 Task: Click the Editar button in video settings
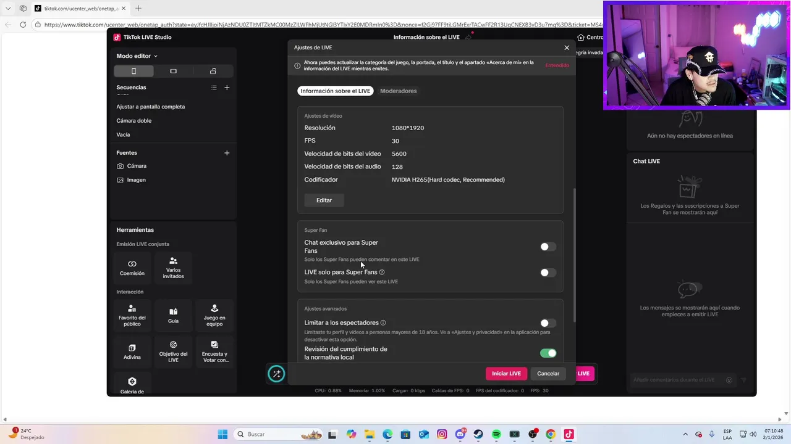(x=324, y=200)
